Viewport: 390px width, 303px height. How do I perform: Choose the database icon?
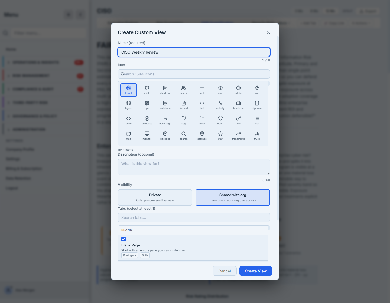(165, 105)
